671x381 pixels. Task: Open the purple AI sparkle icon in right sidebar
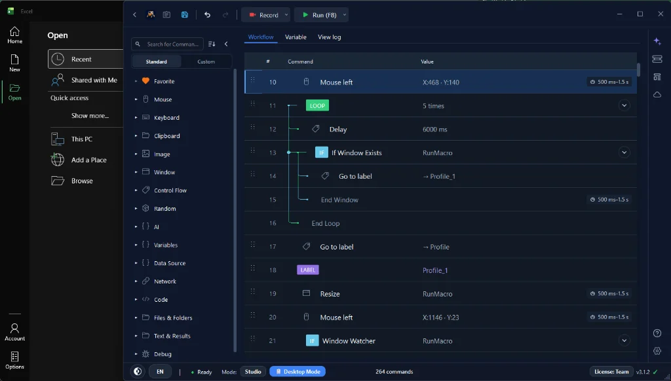click(x=657, y=41)
